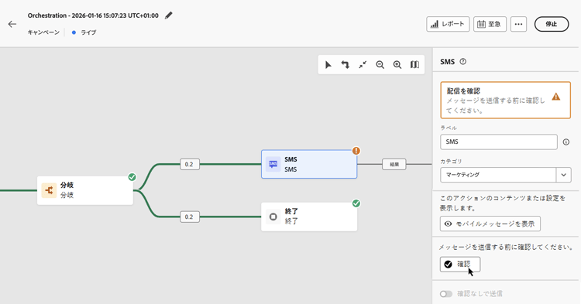This screenshot has height=304, width=581.
Task: Click the 結果 transition label
Action: [x=394, y=164]
